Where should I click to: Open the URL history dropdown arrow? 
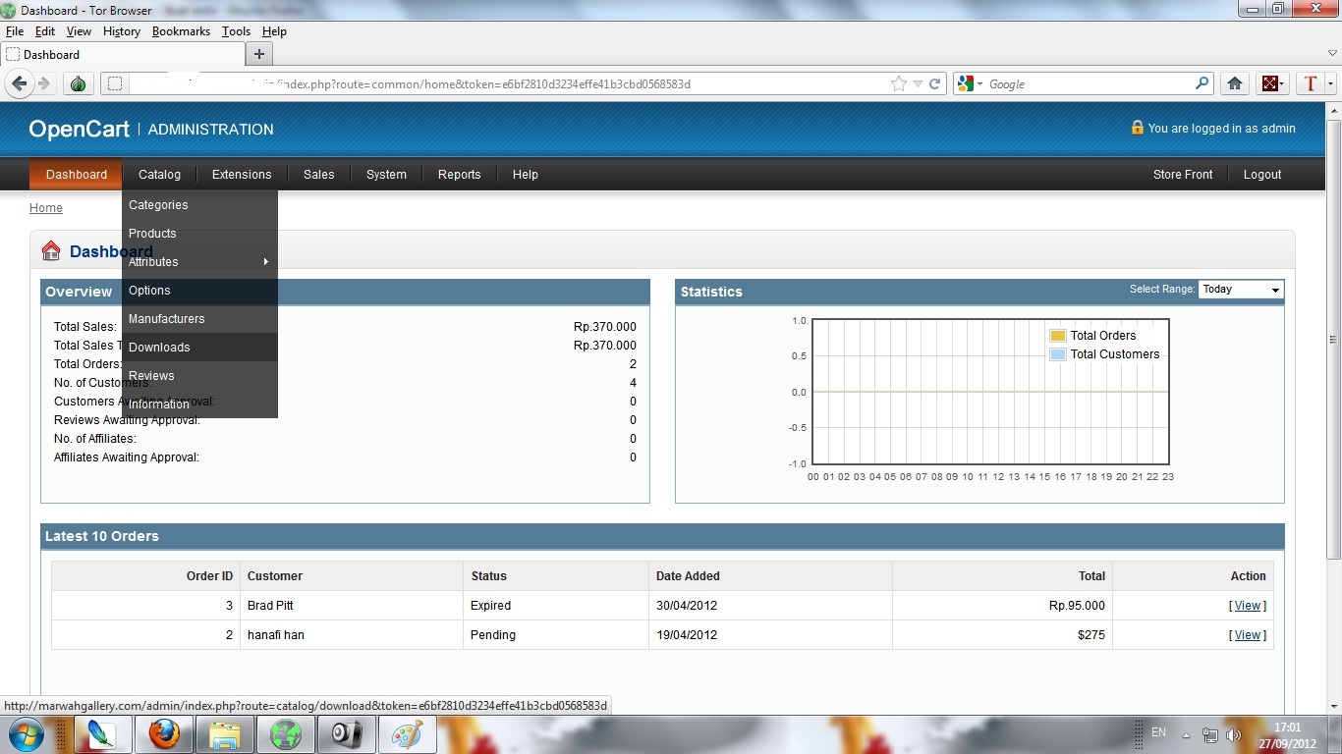pyautogui.click(x=917, y=84)
